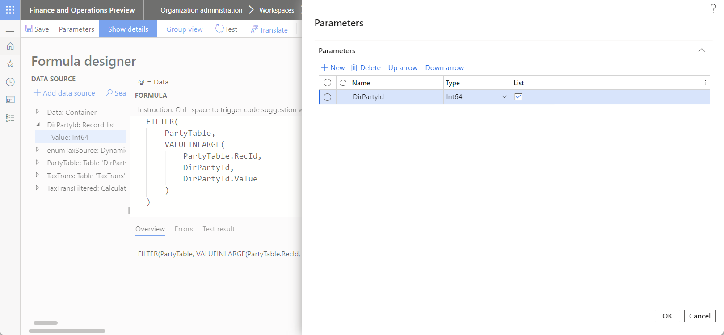Click the Search magnifier in data source
The width and height of the screenshot is (724, 335).
(x=109, y=93)
